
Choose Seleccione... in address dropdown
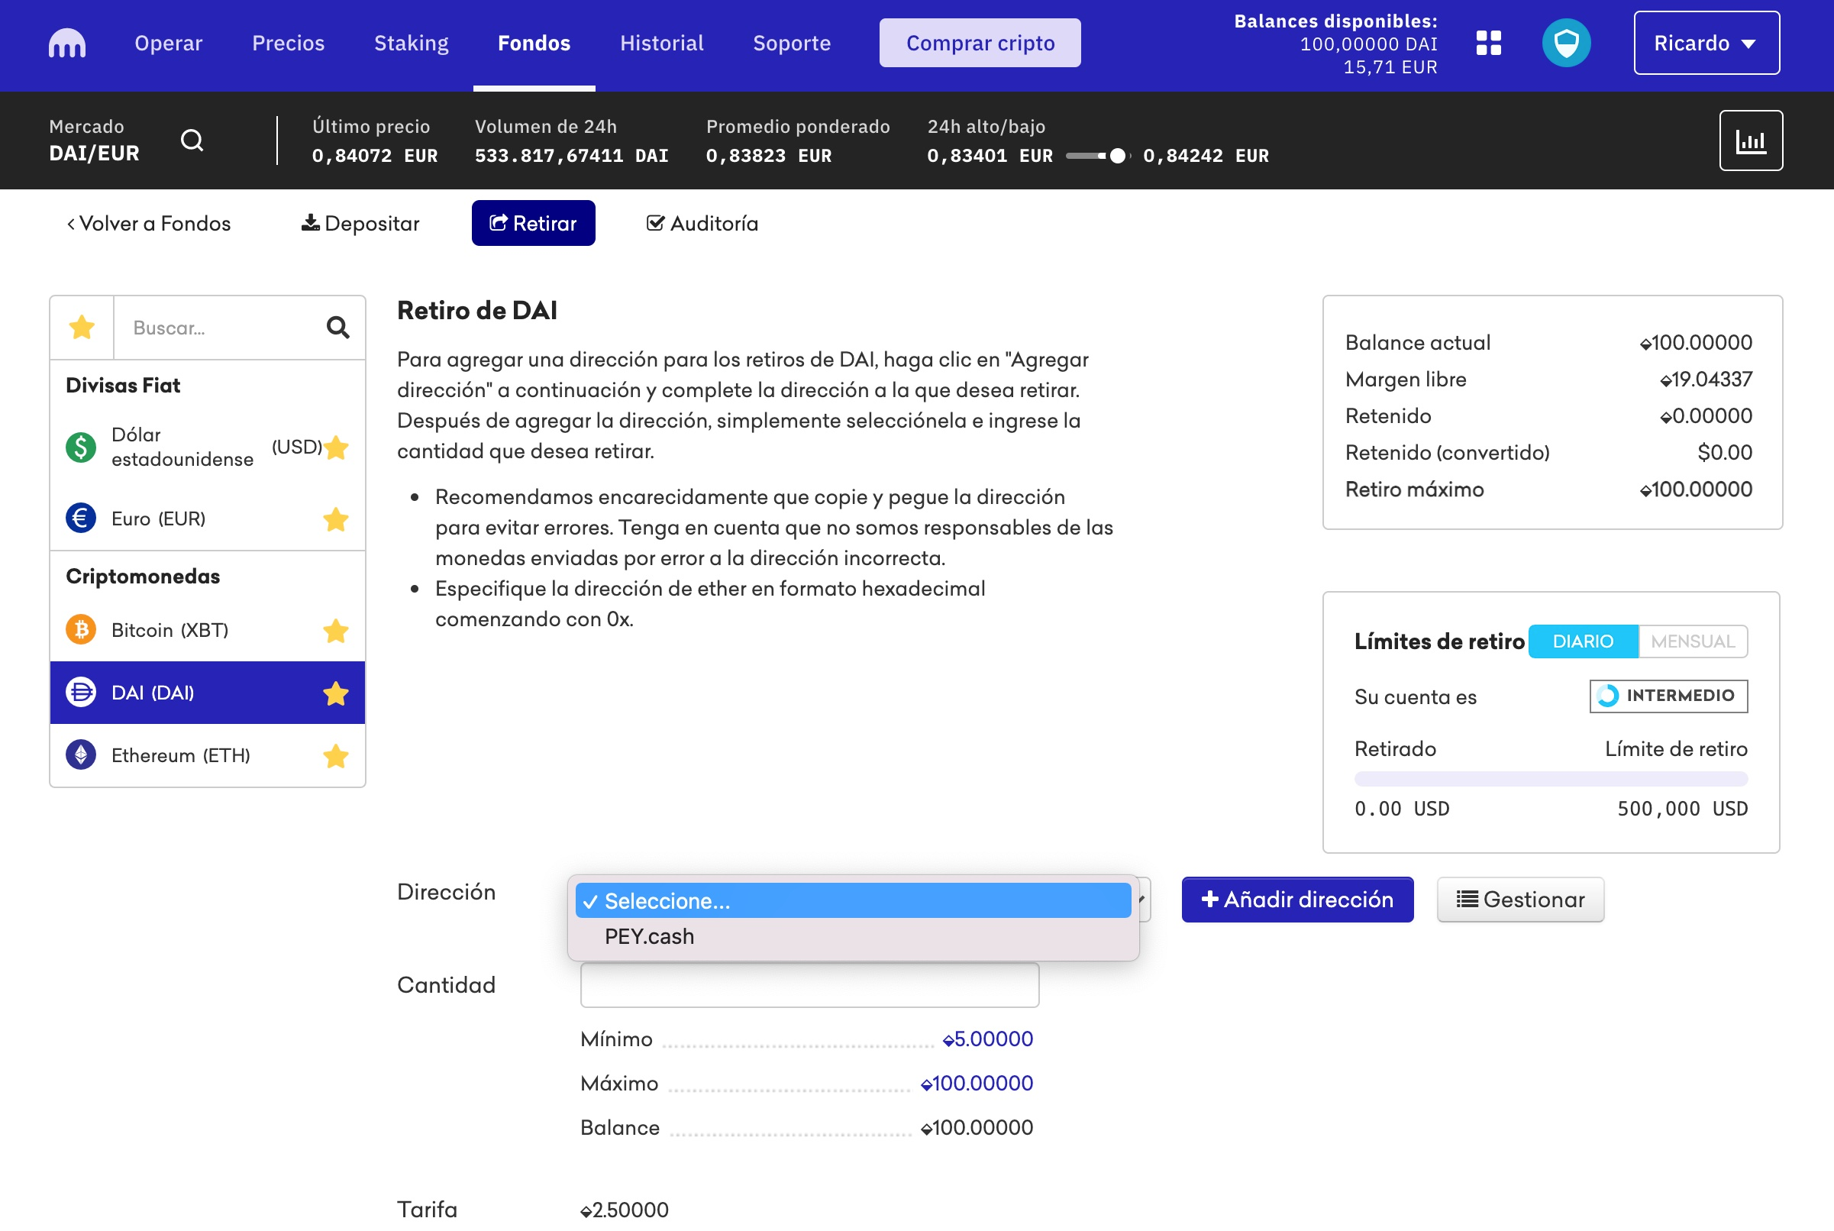[x=853, y=900]
